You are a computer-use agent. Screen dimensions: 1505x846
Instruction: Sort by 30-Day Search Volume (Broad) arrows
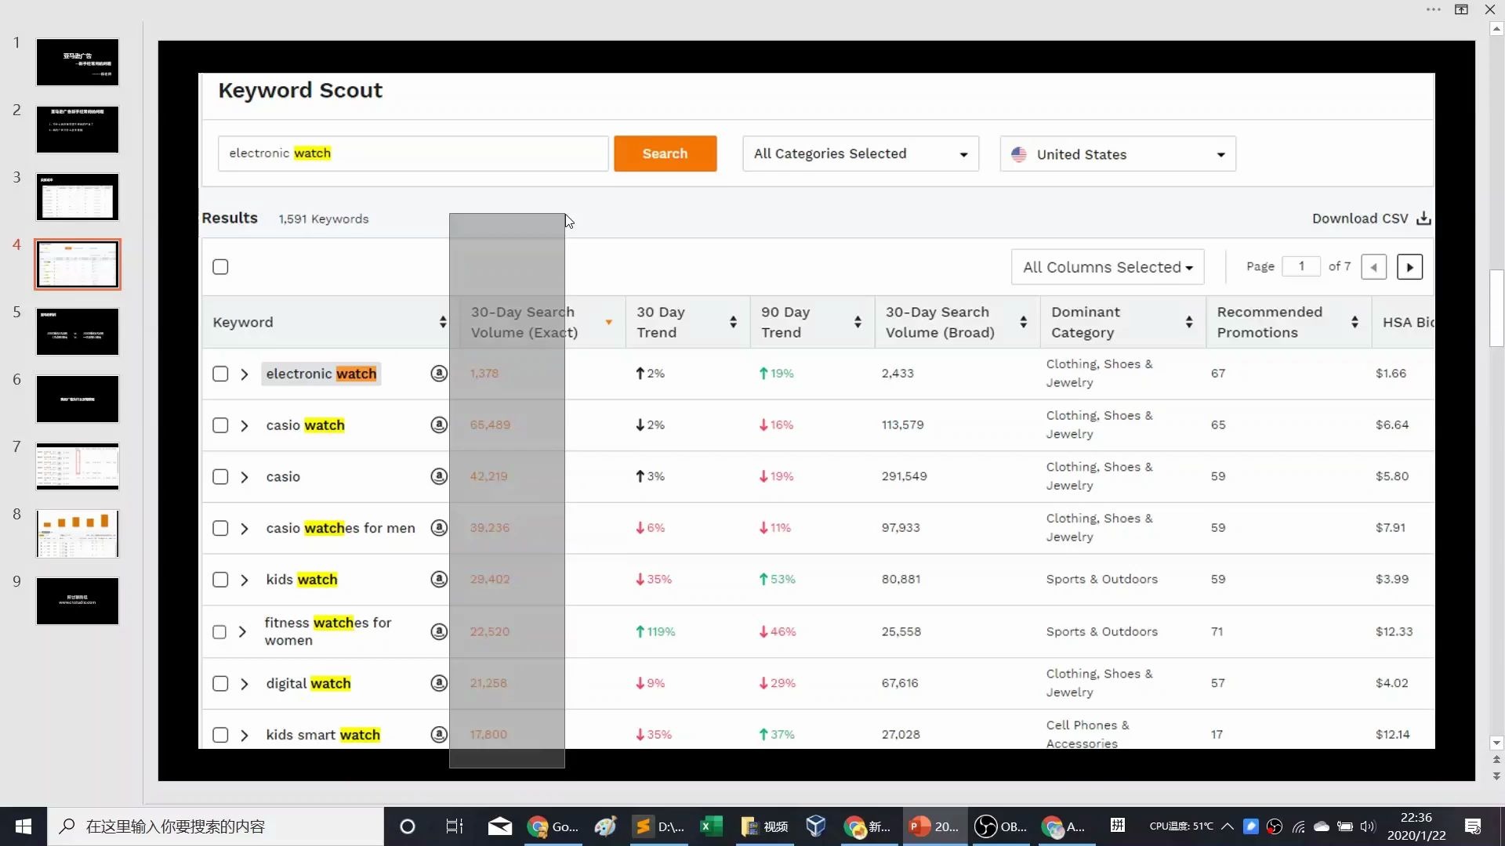1023,322
